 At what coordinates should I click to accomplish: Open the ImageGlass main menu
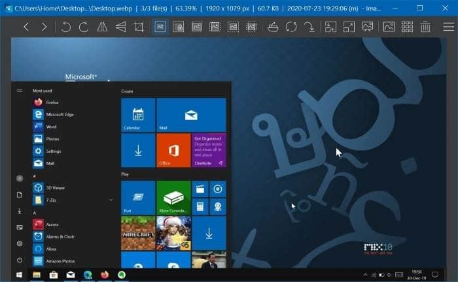(449, 27)
